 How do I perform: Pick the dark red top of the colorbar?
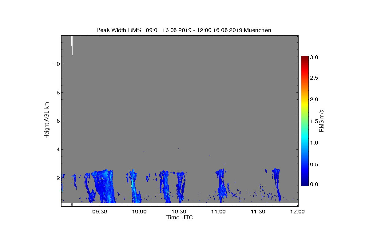pos(305,58)
